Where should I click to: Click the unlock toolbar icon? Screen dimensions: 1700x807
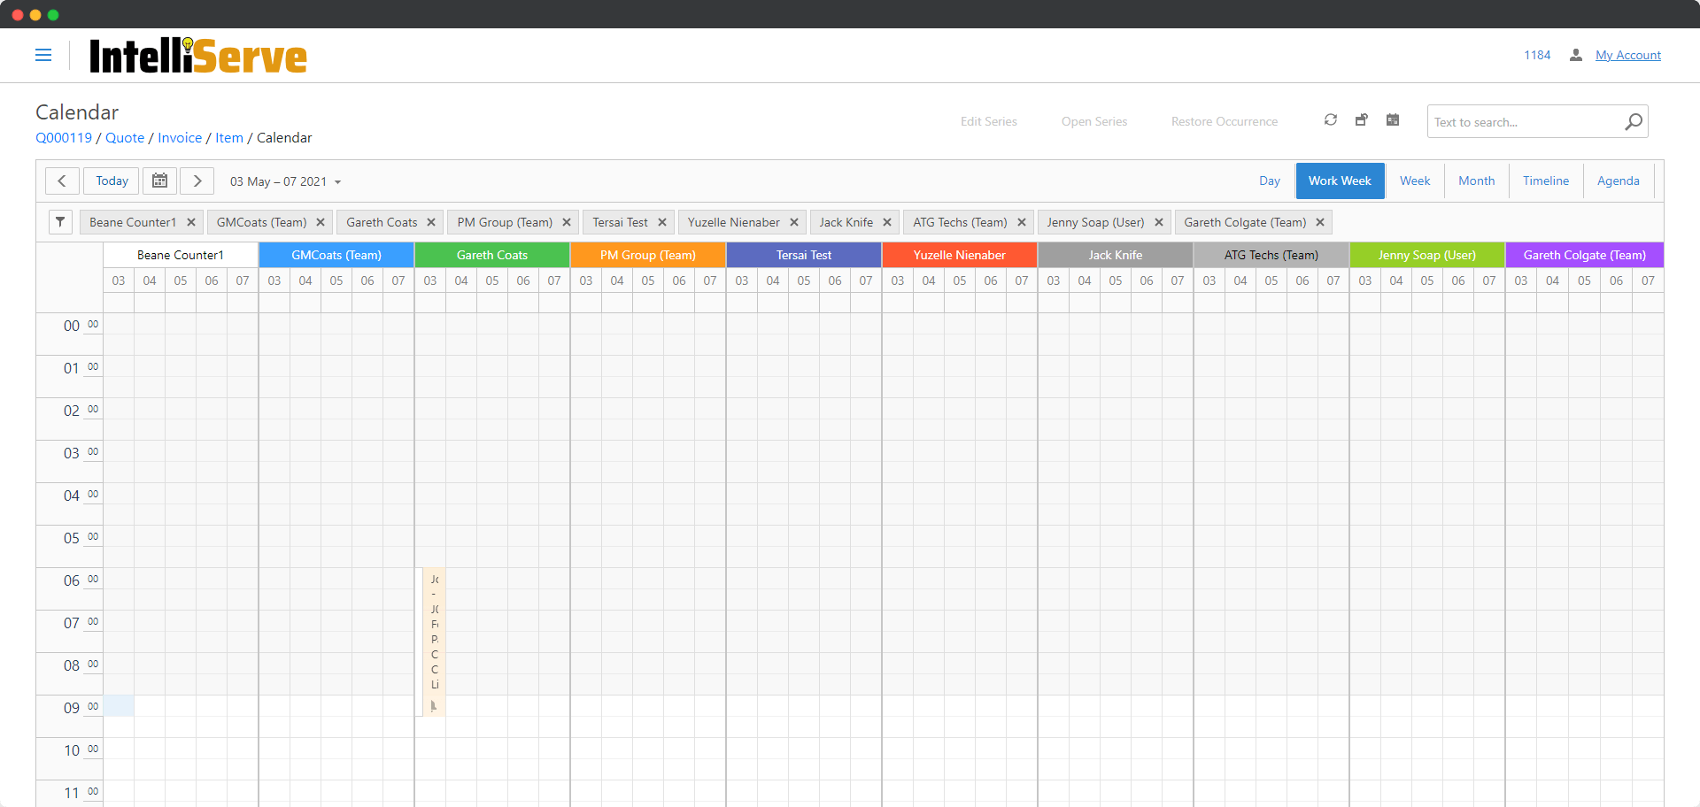[1362, 120]
